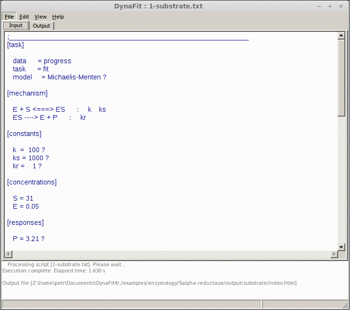Click the 'E = 0.05' line
The height and width of the screenshot is (310, 350).
tap(26, 206)
